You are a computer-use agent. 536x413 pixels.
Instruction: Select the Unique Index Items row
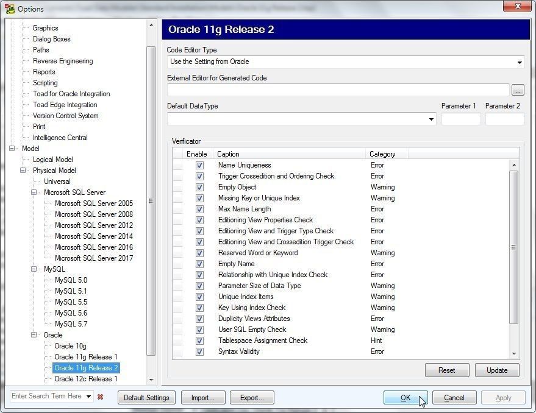pos(341,297)
